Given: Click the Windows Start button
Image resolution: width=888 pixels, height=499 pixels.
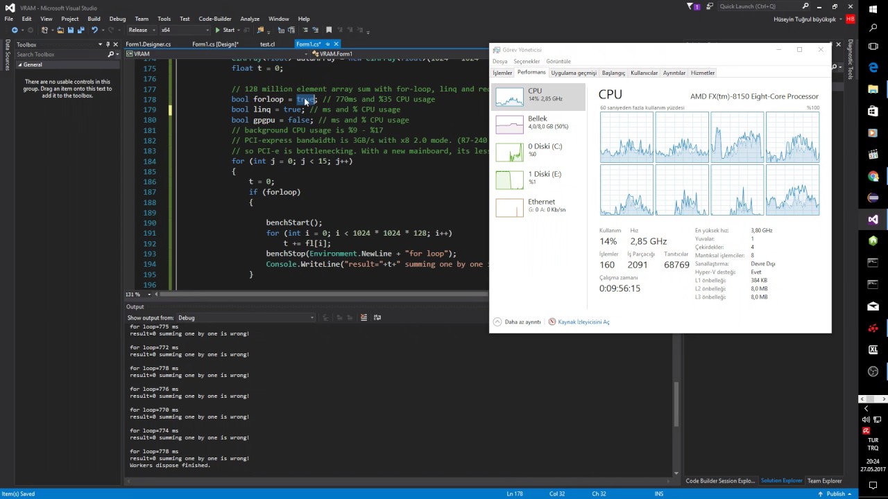Looking at the screenshot, I should [x=873, y=9].
